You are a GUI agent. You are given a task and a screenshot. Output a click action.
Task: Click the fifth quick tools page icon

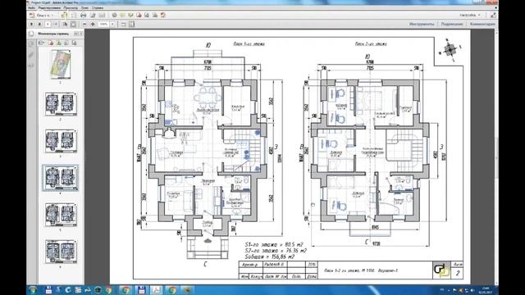click(x=147, y=16)
